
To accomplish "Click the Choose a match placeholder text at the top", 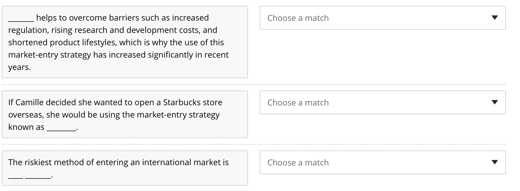I will [x=297, y=18].
